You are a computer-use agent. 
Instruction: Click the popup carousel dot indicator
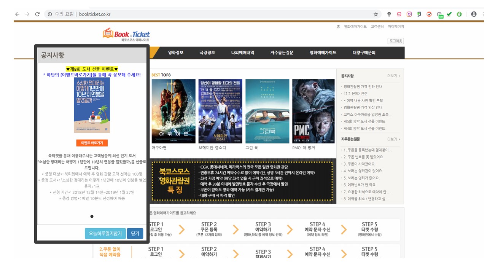[92, 217]
